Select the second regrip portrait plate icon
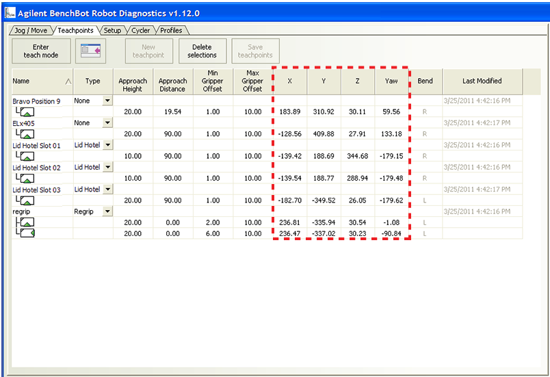This screenshot has height=377, width=550. pos(27,233)
